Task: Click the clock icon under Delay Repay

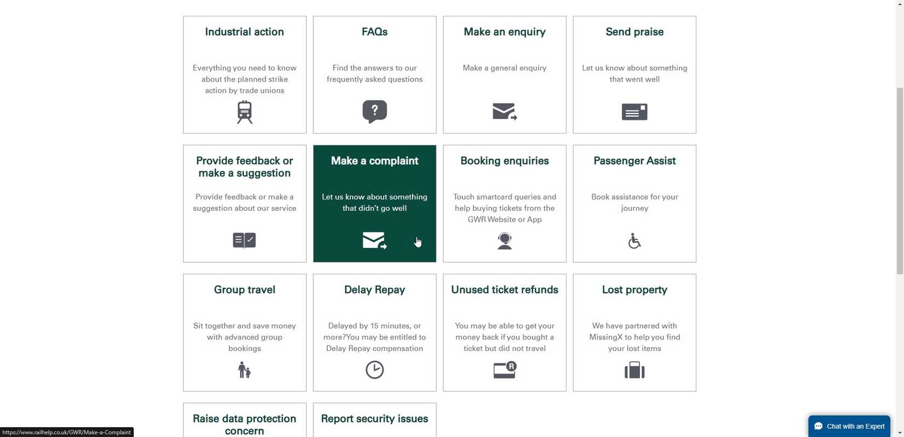Action: coord(375,370)
